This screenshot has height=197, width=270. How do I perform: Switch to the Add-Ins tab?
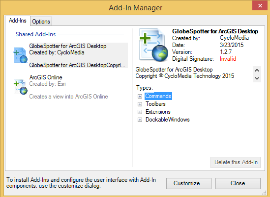(x=18, y=21)
